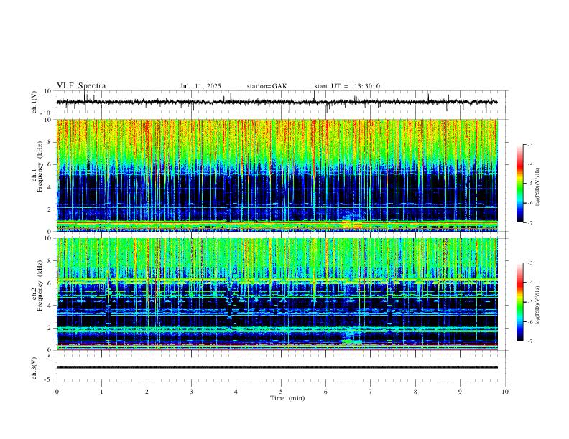Click the ch.3 flat signal trace

click(277, 367)
